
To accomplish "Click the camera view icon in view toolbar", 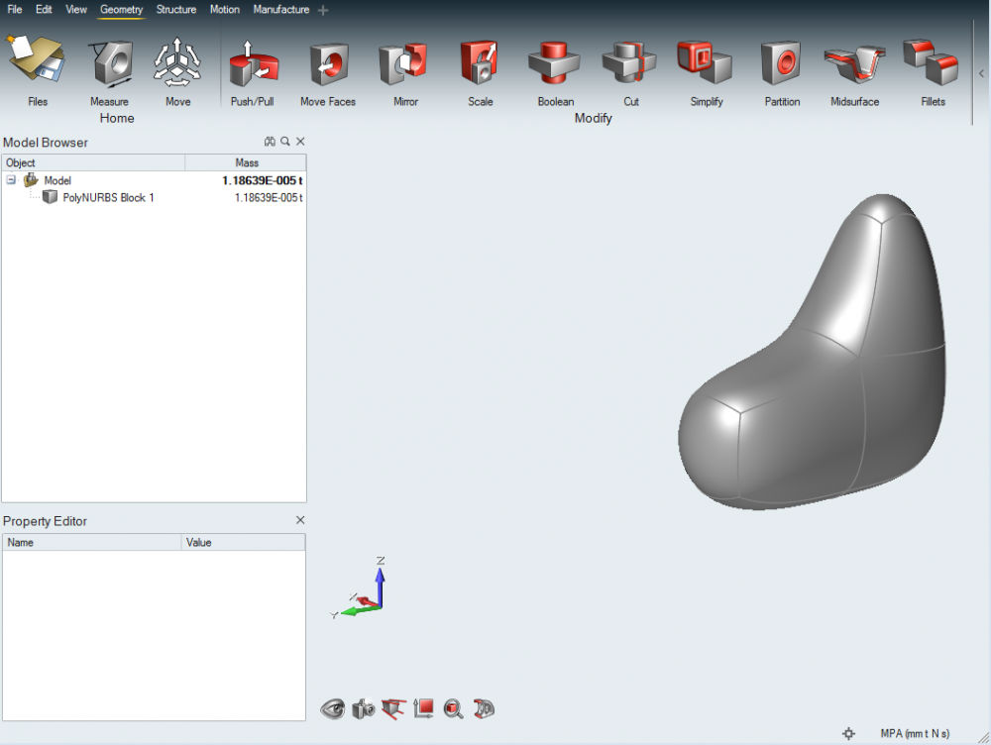I will click(364, 709).
